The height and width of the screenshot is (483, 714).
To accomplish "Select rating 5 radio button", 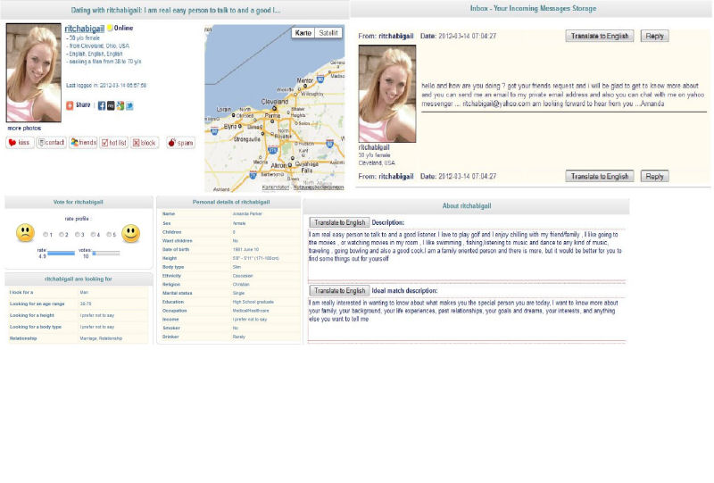I will coord(109,234).
